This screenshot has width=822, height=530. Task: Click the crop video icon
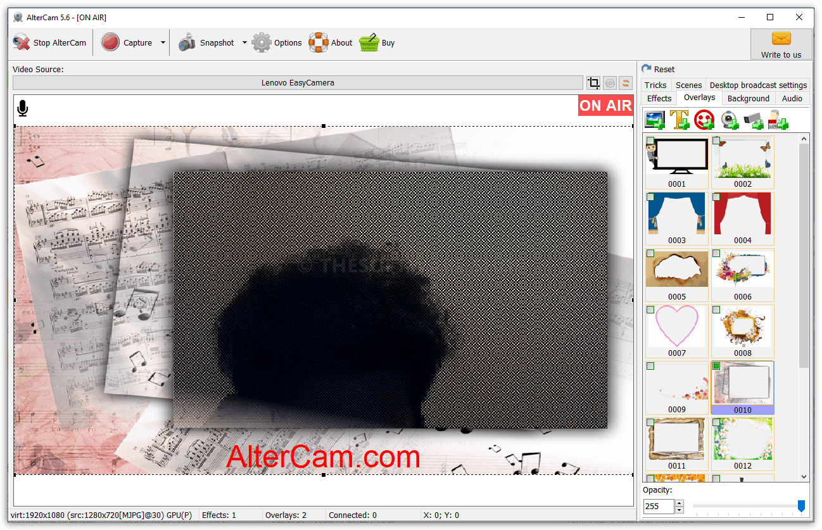point(593,83)
